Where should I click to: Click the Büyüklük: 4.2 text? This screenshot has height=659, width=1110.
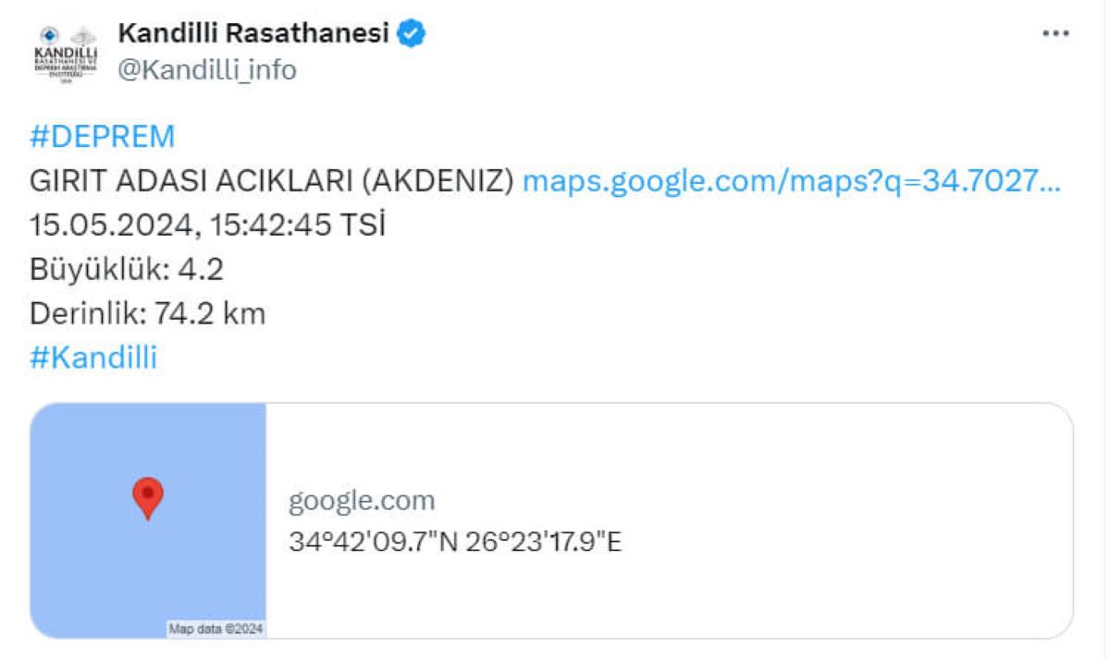pos(127,270)
